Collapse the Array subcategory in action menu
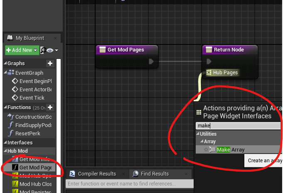Screen dimensions: 283x193 202,141
